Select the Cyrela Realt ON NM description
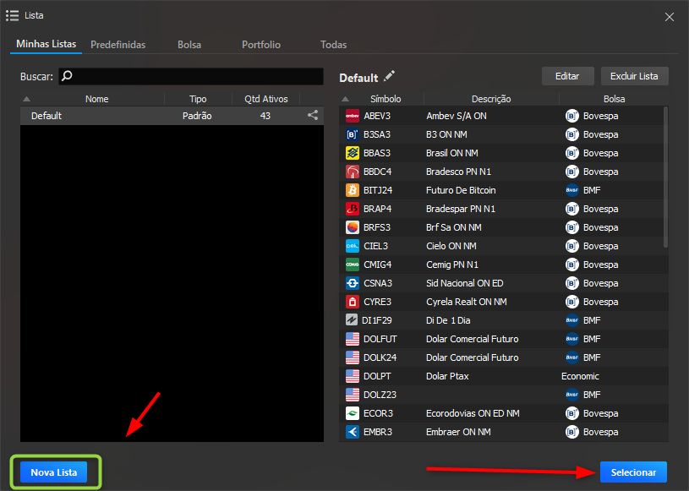 click(466, 302)
